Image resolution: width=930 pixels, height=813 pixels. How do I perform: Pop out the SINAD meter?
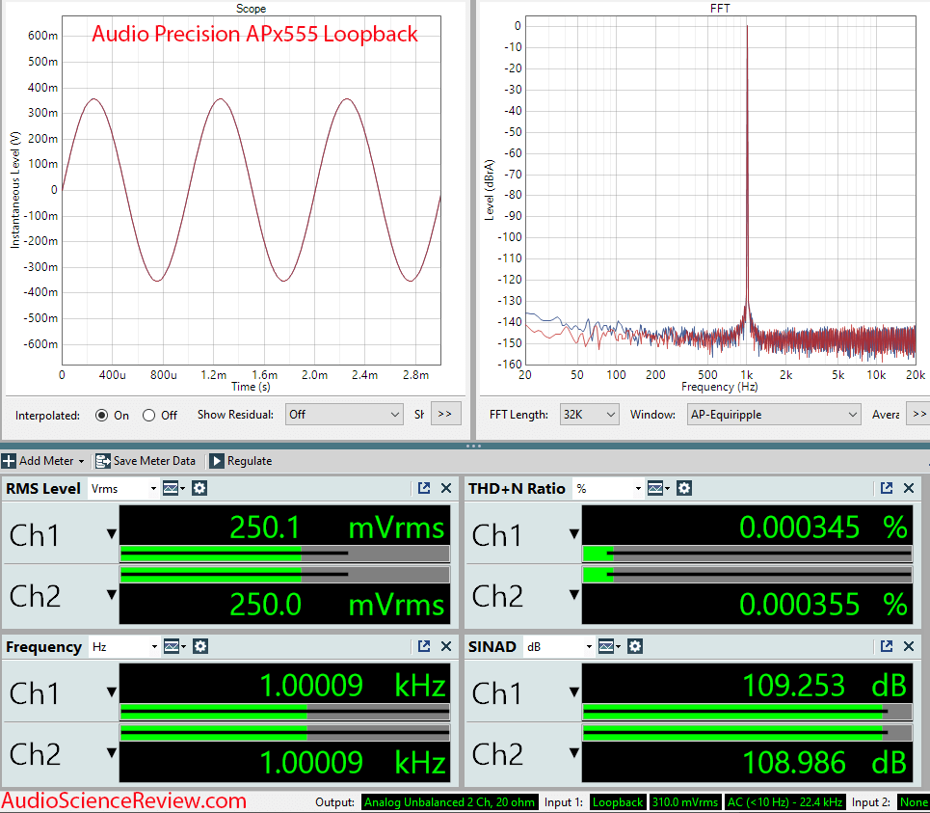886,646
